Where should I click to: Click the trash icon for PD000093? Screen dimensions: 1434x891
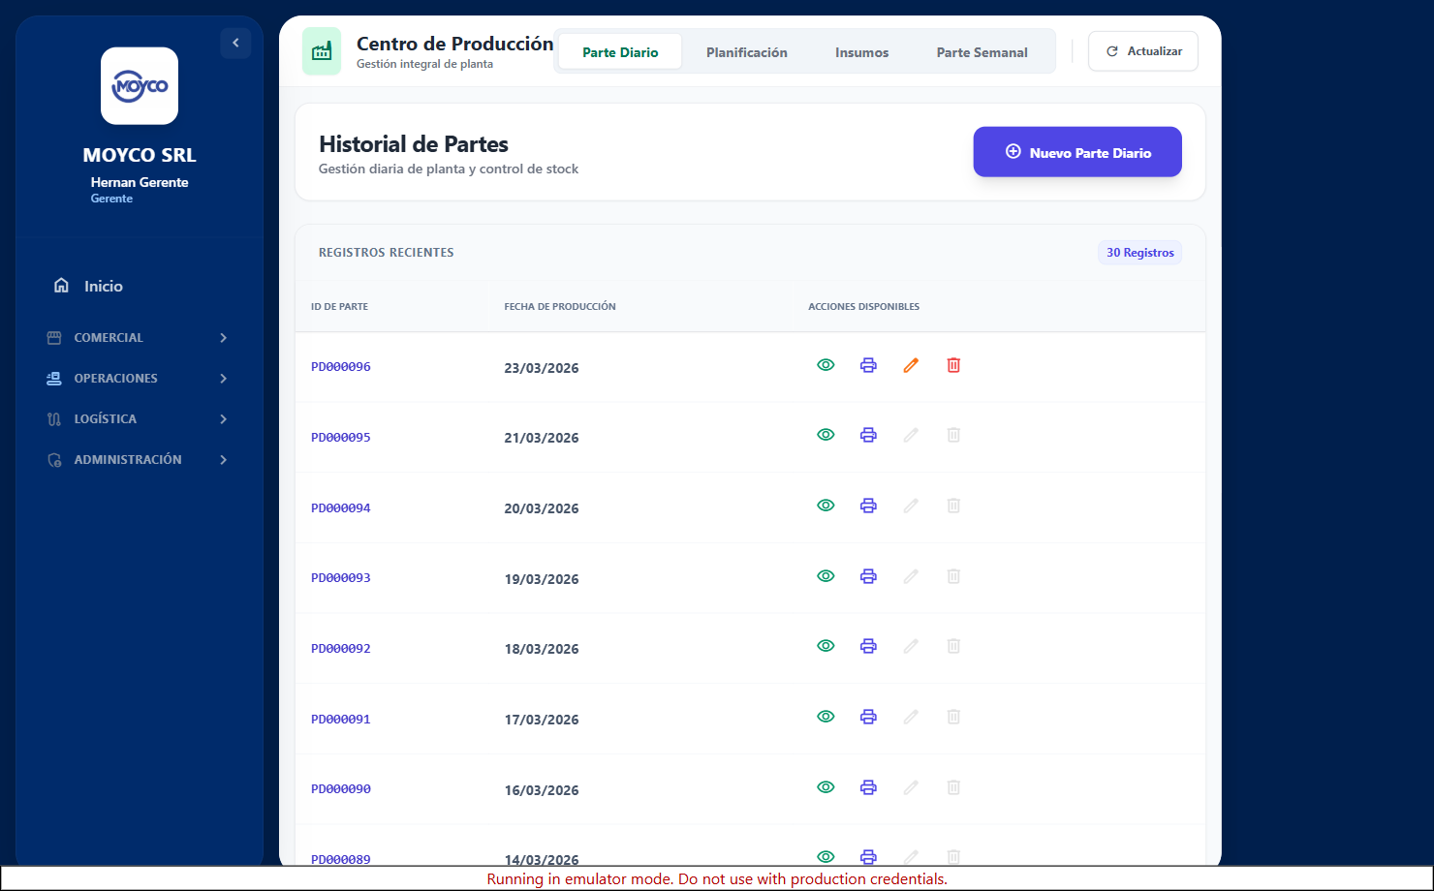tap(953, 576)
